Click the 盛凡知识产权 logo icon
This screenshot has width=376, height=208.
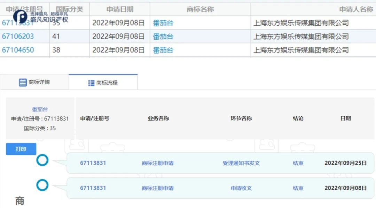click(20, 16)
